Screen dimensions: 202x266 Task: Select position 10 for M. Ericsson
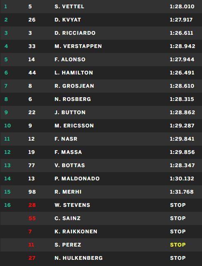coord(7,126)
